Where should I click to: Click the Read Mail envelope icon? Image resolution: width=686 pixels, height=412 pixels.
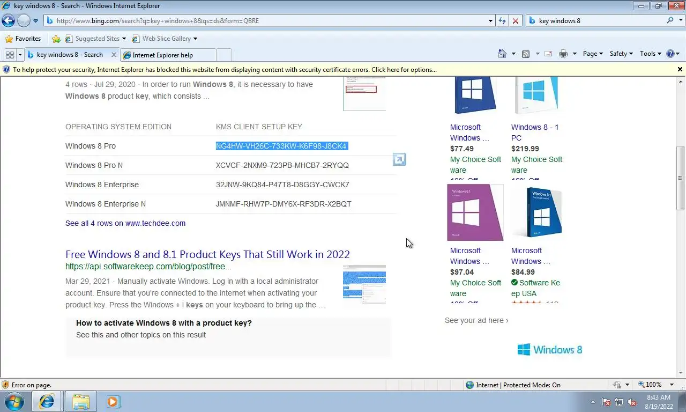[x=548, y=54]
